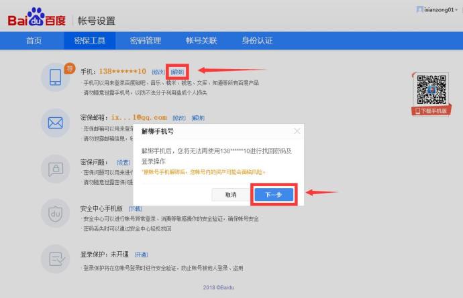The width and height of the screenshot is (463, 298).
Task: Click the phone device icon
Action: click(55, 77)
